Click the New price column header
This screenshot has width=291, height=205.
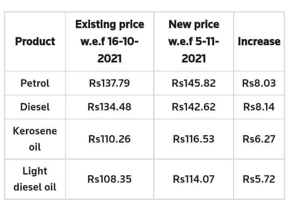pos(194,41)
